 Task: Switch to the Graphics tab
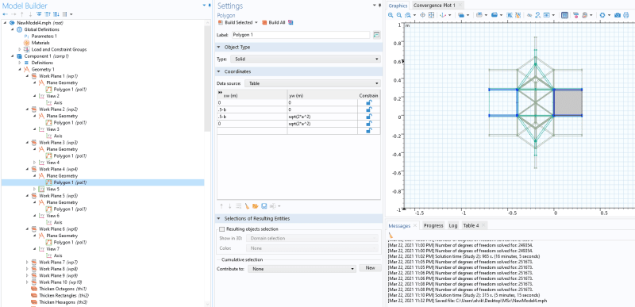[x=398, y=6]
